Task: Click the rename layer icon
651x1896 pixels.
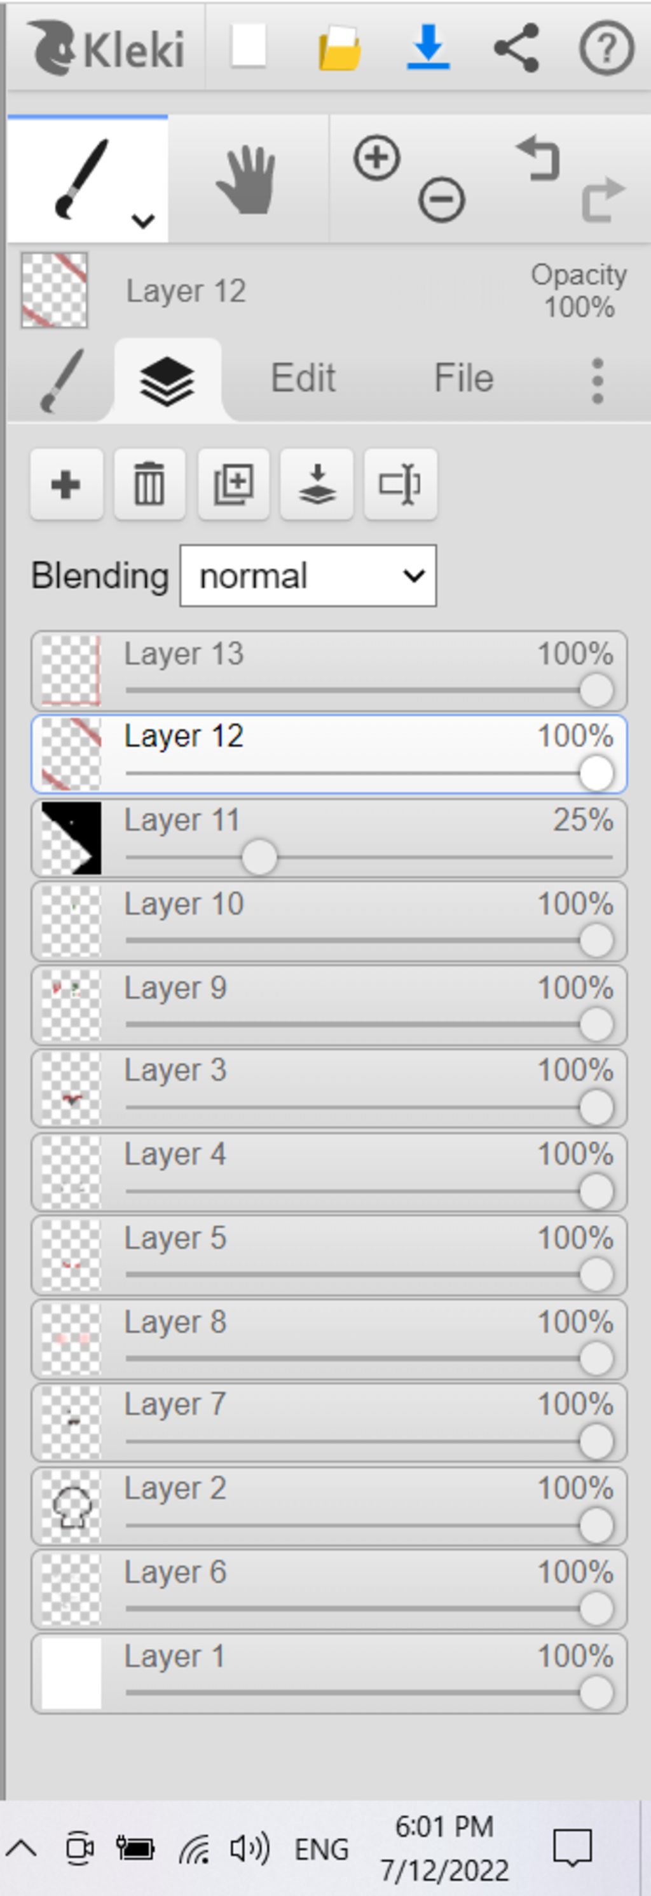Action: point(401,485)
